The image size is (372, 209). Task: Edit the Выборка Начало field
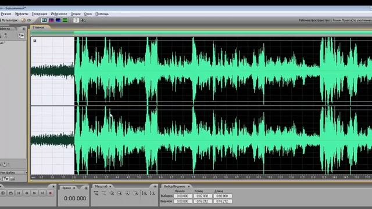point(183,196)
